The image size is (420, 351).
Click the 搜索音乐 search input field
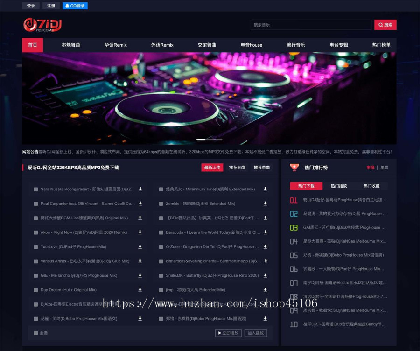(x=311, y=25)
